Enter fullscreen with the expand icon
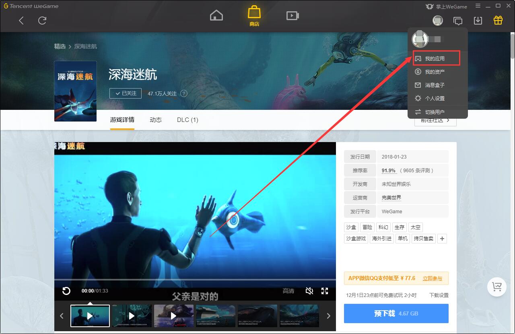This screenshot has height=334, width=515. coord(325,291)
